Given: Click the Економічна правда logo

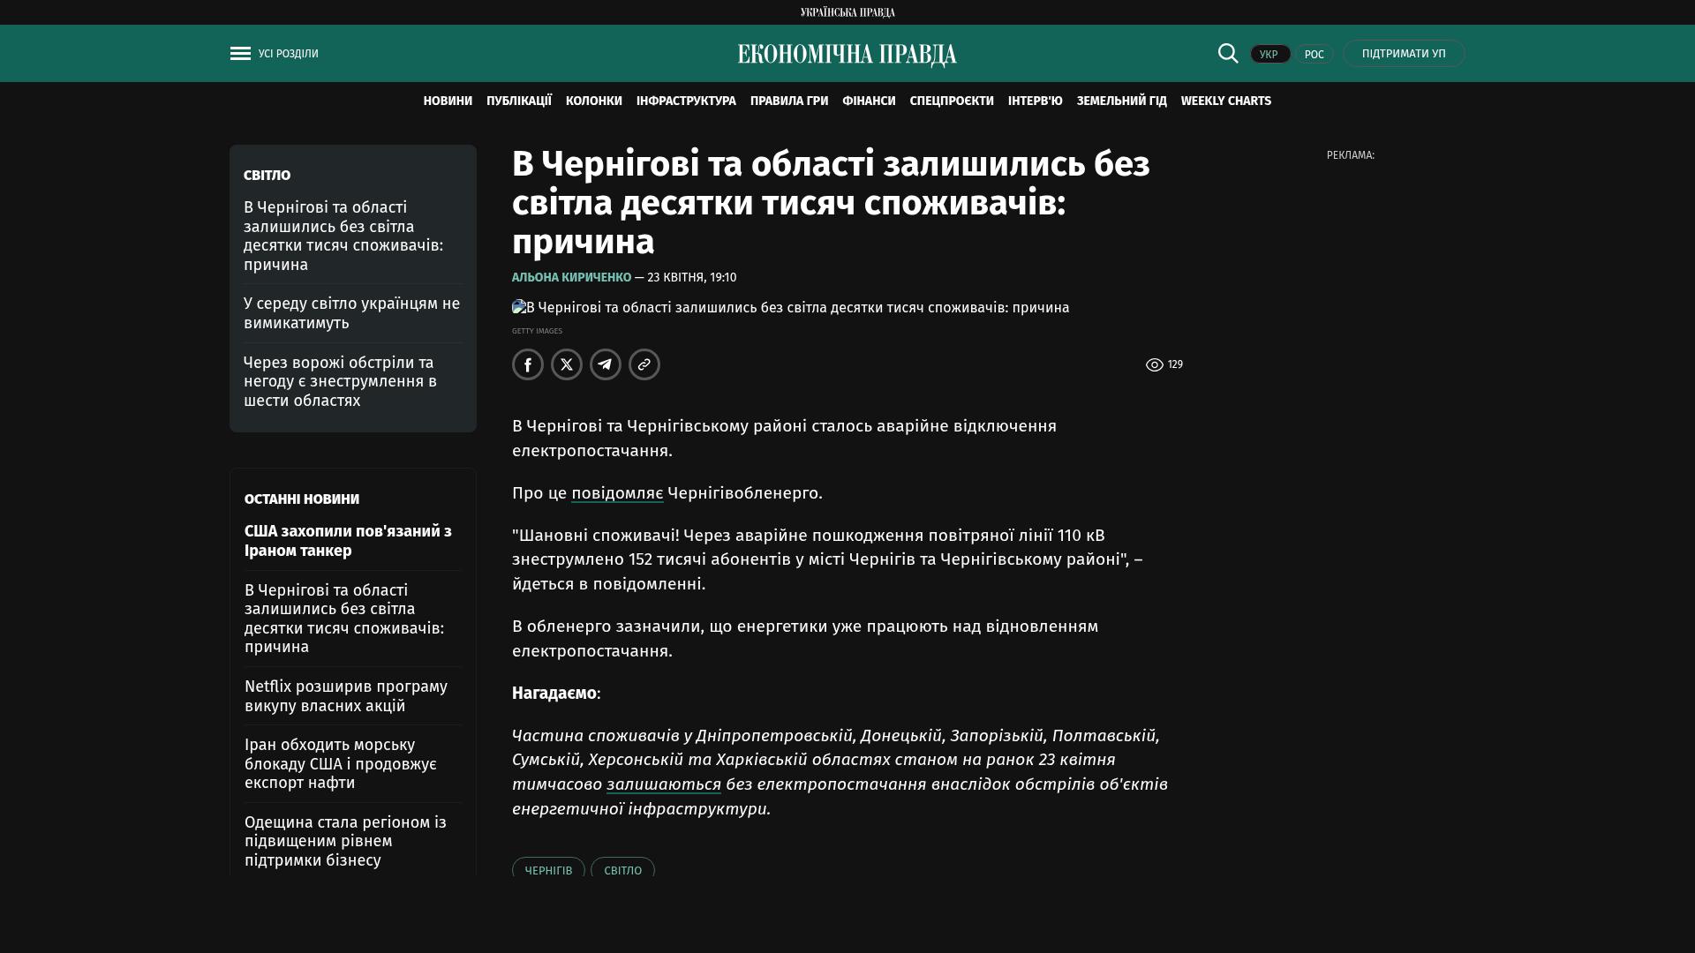Looking at the screenshot, I should coord(847,55).
